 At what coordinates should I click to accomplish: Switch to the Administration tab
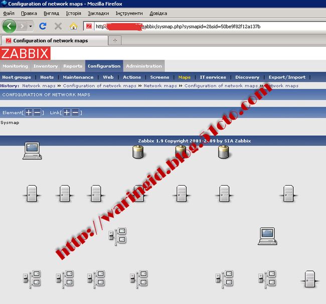pyautogui.click(x=144, y=66)
